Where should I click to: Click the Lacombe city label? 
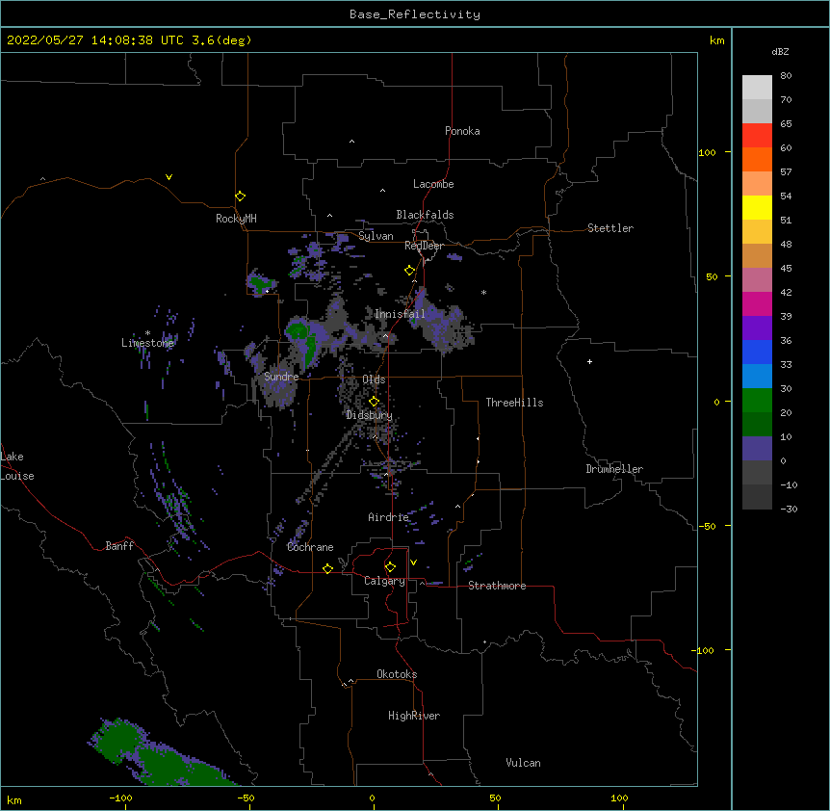433,184
